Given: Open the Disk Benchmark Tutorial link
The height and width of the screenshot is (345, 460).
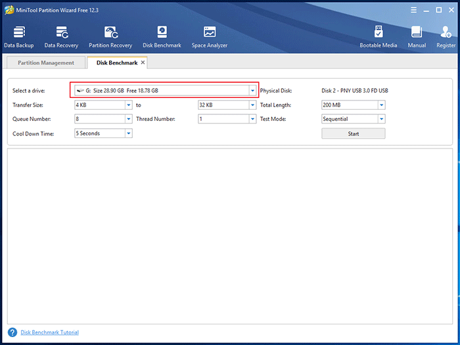Looking at the screenshot, I should click(49, 333).
